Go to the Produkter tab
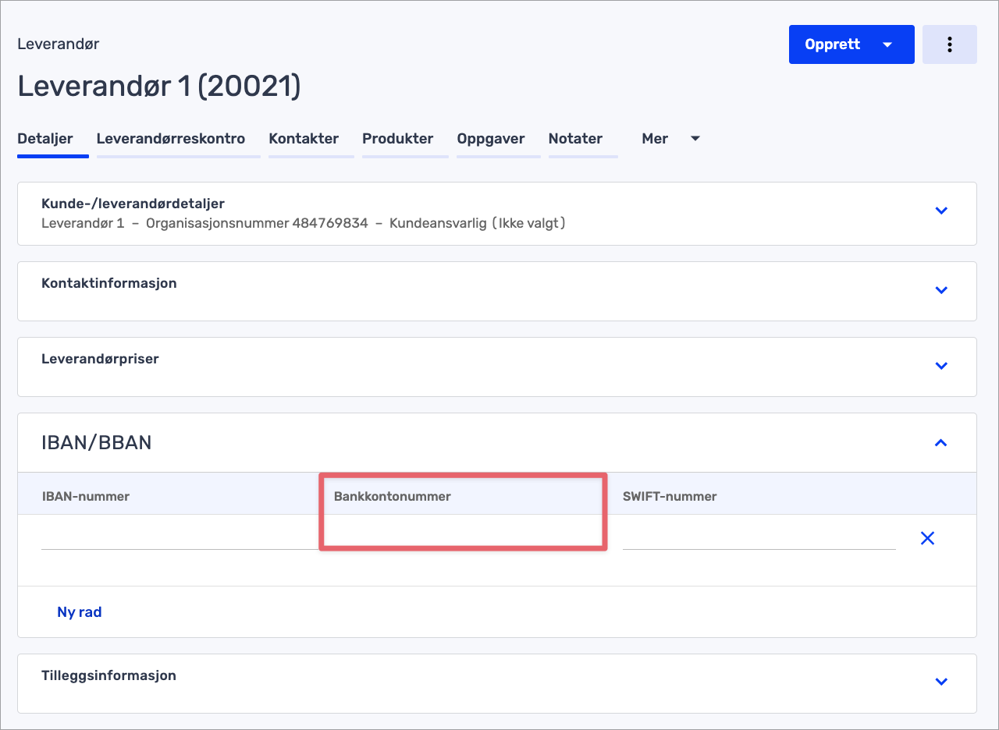This screenshot has width=999, height=730. tap(397, 139)
